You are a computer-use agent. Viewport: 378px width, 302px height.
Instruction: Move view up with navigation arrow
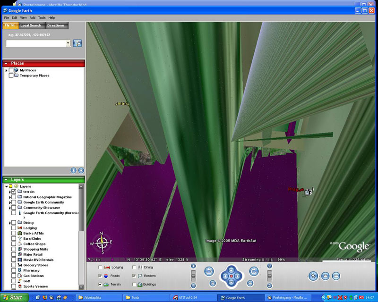coord(231,270)
